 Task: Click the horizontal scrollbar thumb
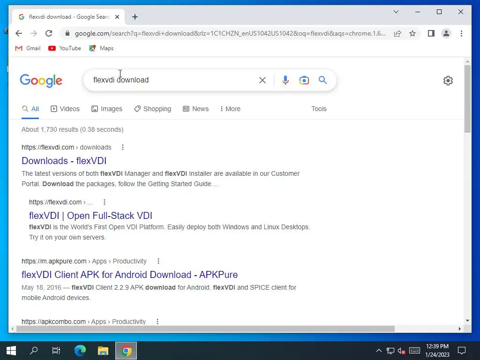click(205, 329)
